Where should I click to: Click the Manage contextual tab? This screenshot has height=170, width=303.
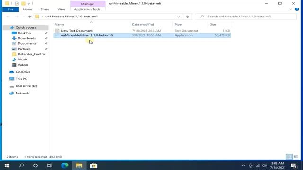click(88, 4)
